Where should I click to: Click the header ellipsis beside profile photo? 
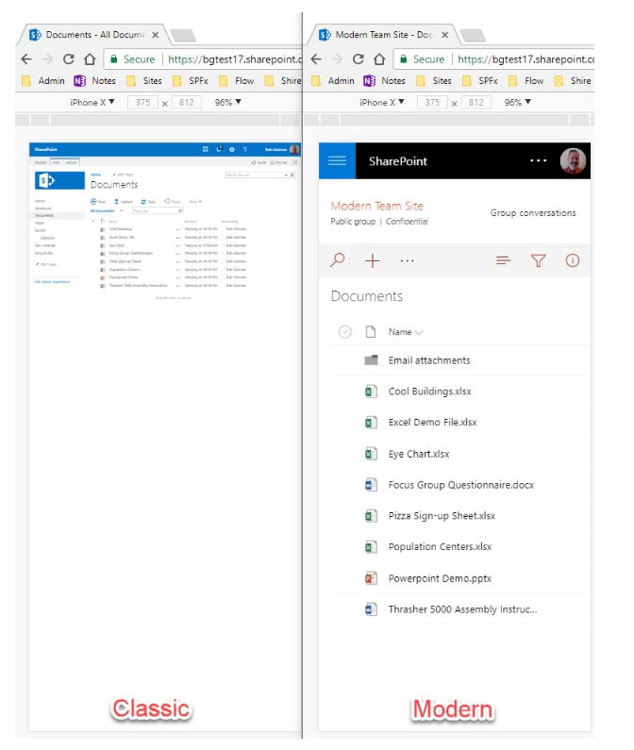click(x=538, y=161)
